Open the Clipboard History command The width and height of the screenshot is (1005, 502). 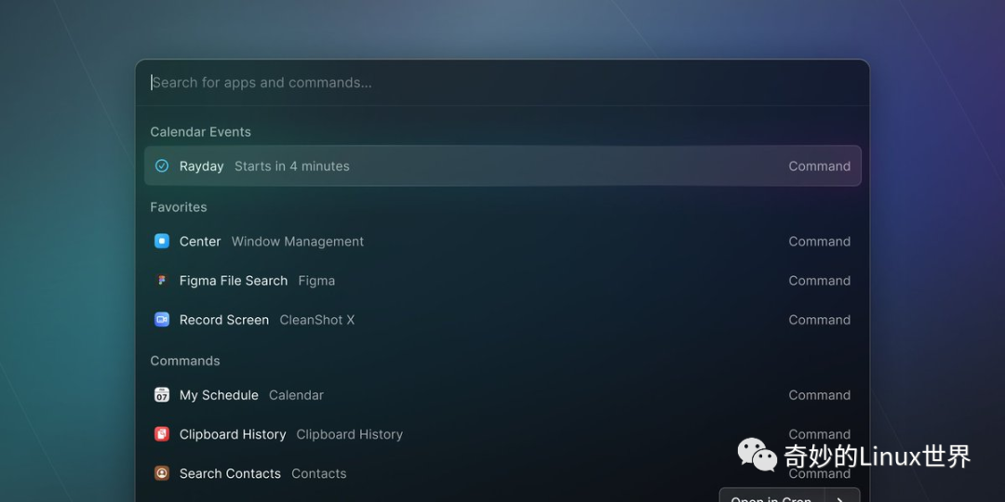(x=502, y=434)
